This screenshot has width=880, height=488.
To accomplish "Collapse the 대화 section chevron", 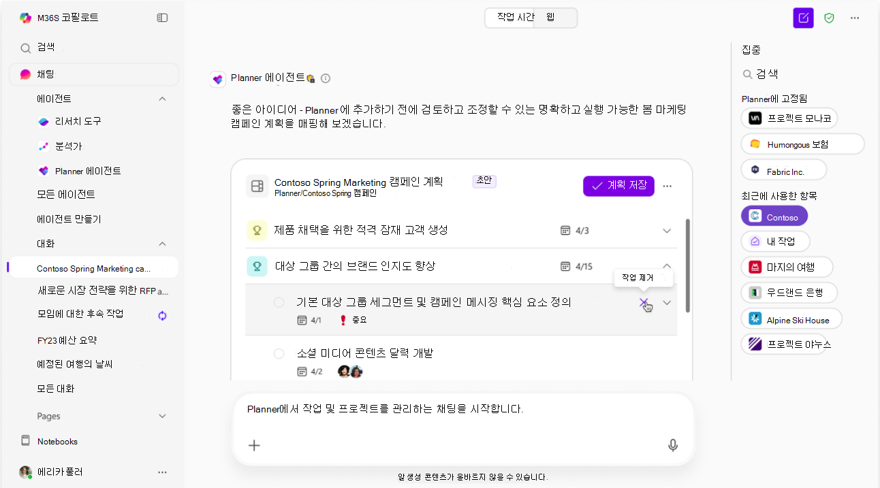I will click(162, 244).
